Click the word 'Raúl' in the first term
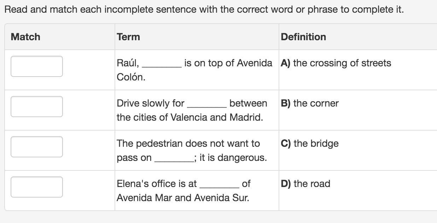The height and width of the screenshot is (223, 437). tap(127, 63)
